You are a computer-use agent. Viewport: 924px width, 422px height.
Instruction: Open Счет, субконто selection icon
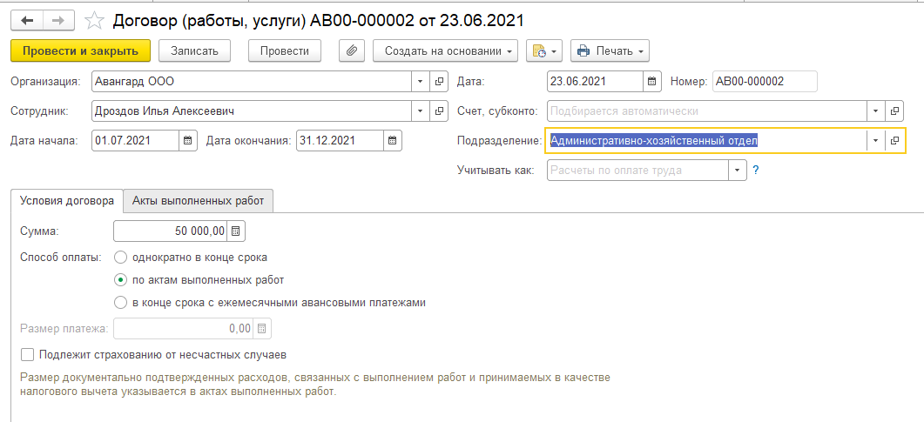tap(894, 111)
